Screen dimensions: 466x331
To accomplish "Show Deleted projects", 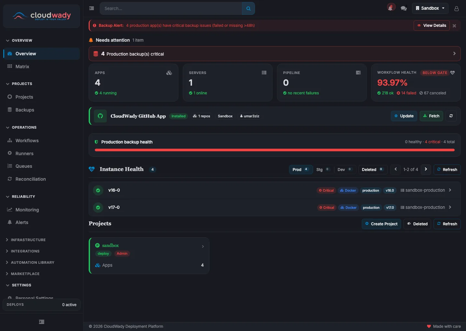I will [x=417, y=224].
